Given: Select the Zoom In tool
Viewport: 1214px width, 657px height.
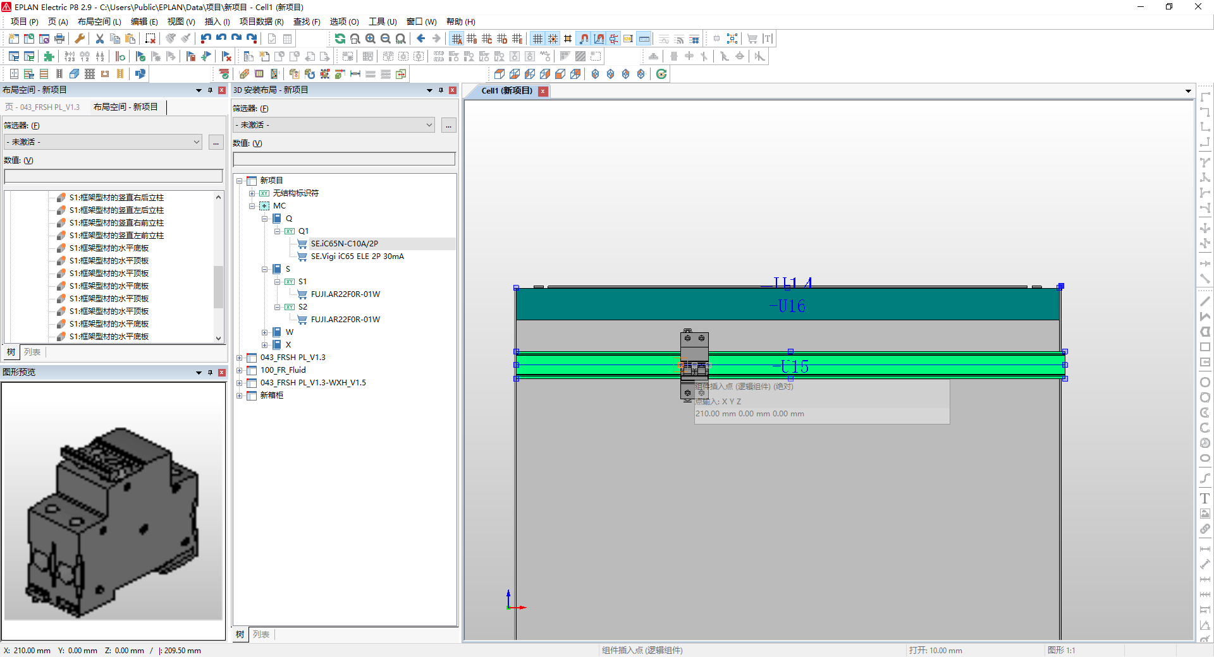Looking at the screenshot, I should point(370,39).
